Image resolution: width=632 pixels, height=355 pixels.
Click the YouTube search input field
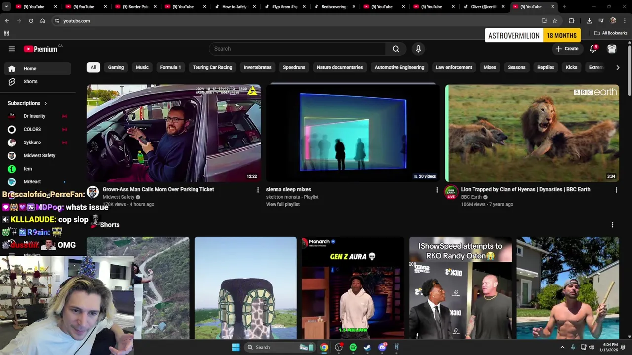(x=297, y=49)
